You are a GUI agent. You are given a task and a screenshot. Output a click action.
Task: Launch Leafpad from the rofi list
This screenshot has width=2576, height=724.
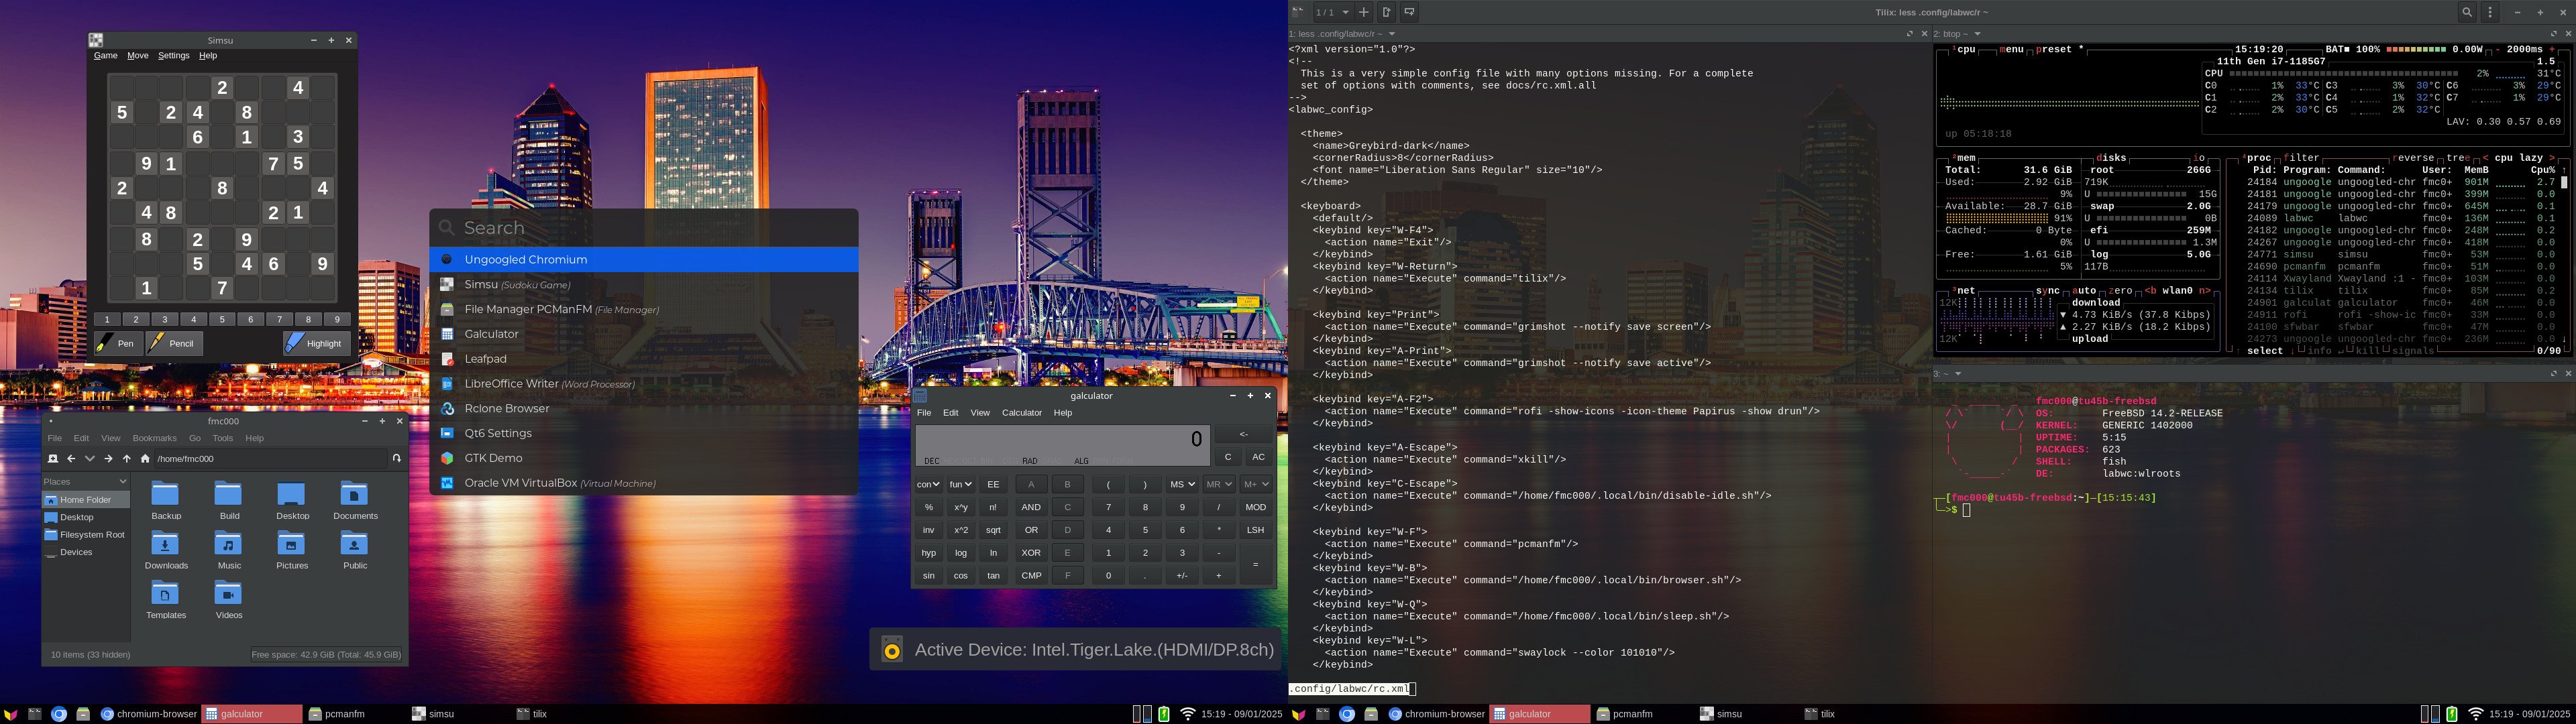pos(644,359)
